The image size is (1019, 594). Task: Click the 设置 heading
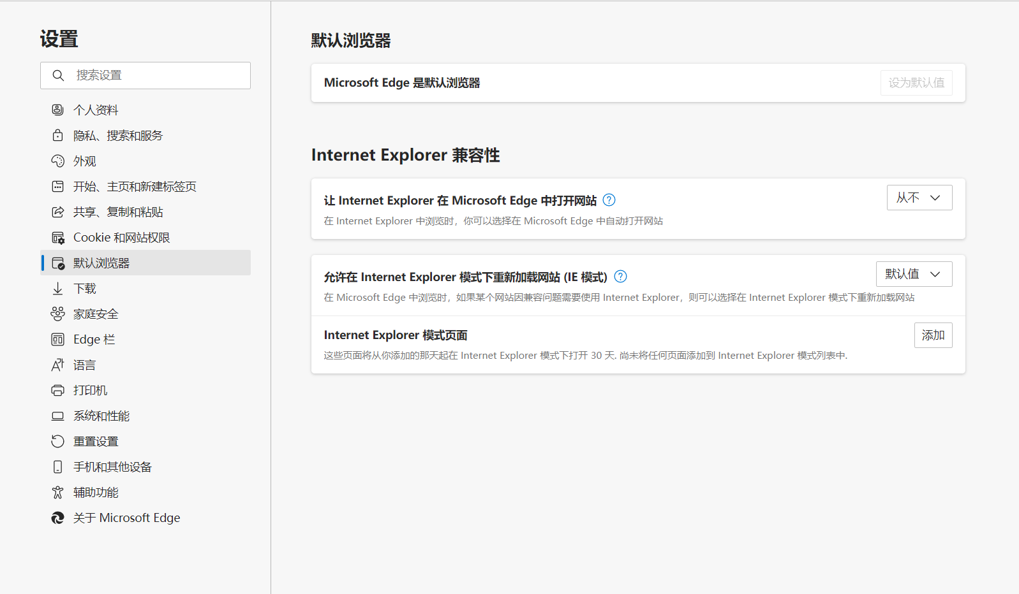59,40
